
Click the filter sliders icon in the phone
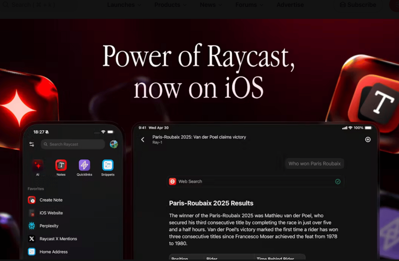[x=32, y=144]
